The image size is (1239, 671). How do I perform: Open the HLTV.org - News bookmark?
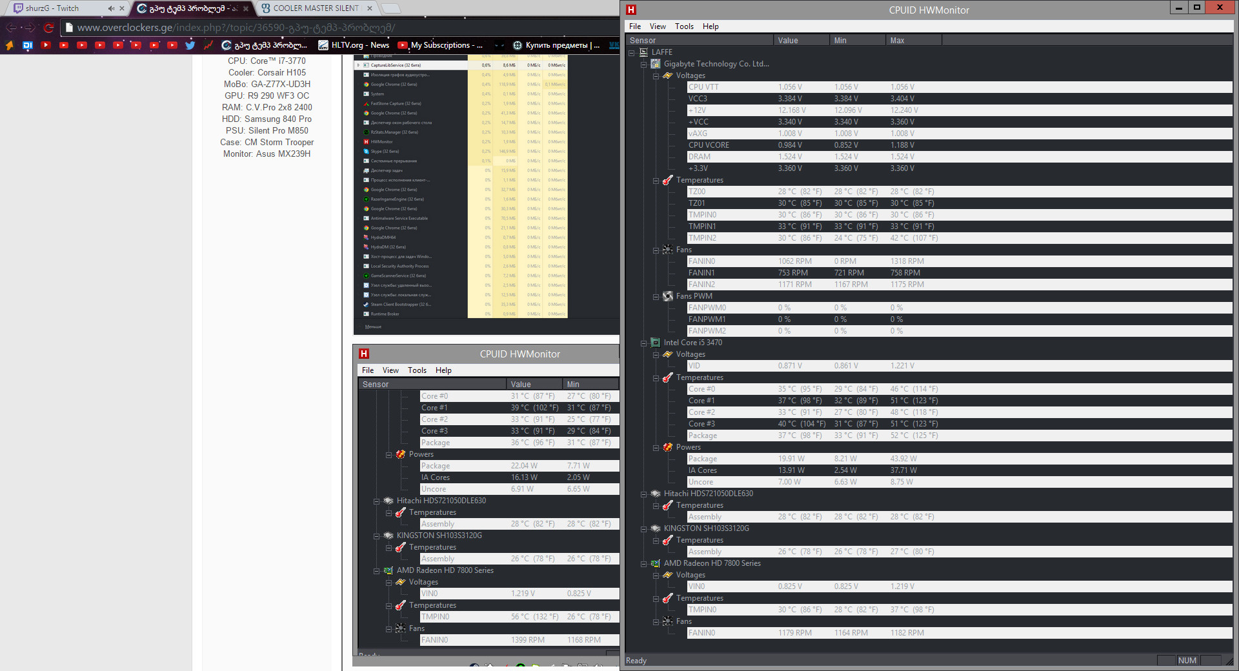click(354, 45)
